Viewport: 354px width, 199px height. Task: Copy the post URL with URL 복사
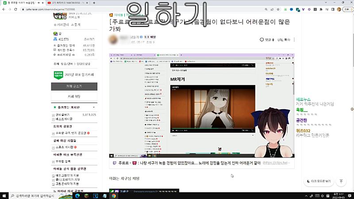tap(284, 40)
